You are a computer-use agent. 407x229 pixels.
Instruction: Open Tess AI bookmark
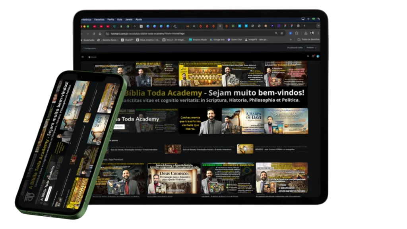pos(174,40)
